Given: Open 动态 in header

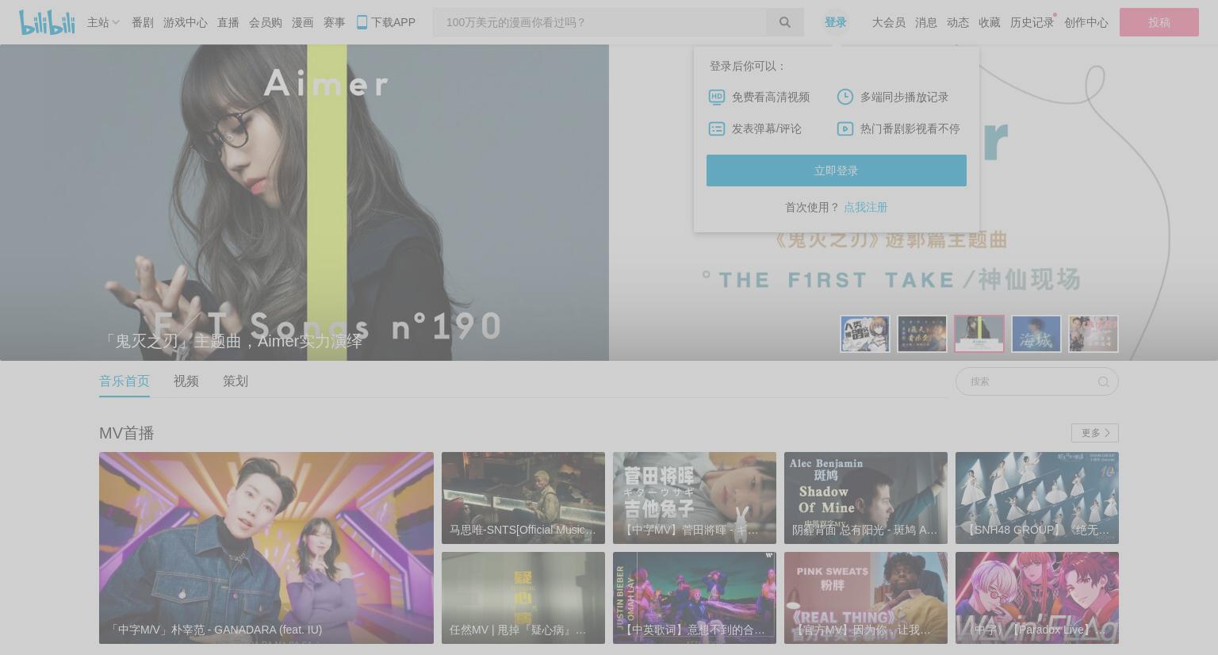Looking at the screenshot, I should tap(958, 22).
